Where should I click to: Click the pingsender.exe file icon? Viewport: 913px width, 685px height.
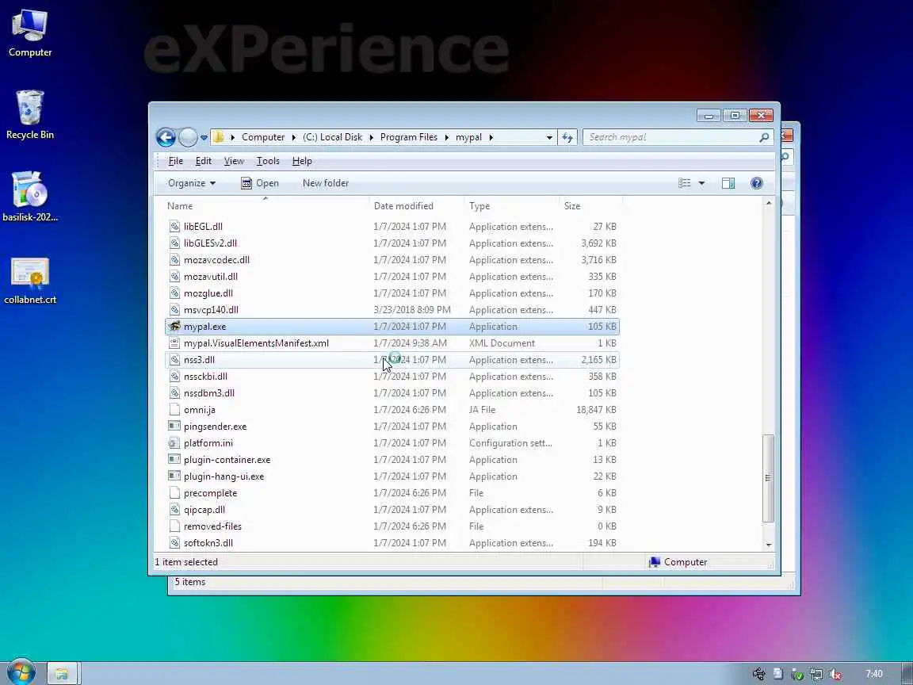click(x=174, y=427)
